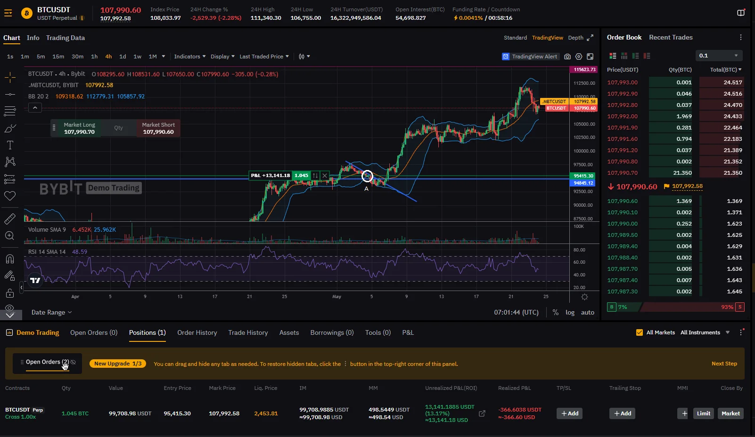Open the Last Traded Price dropdown
Screen dimensions: 755x437
coord(264,57)
